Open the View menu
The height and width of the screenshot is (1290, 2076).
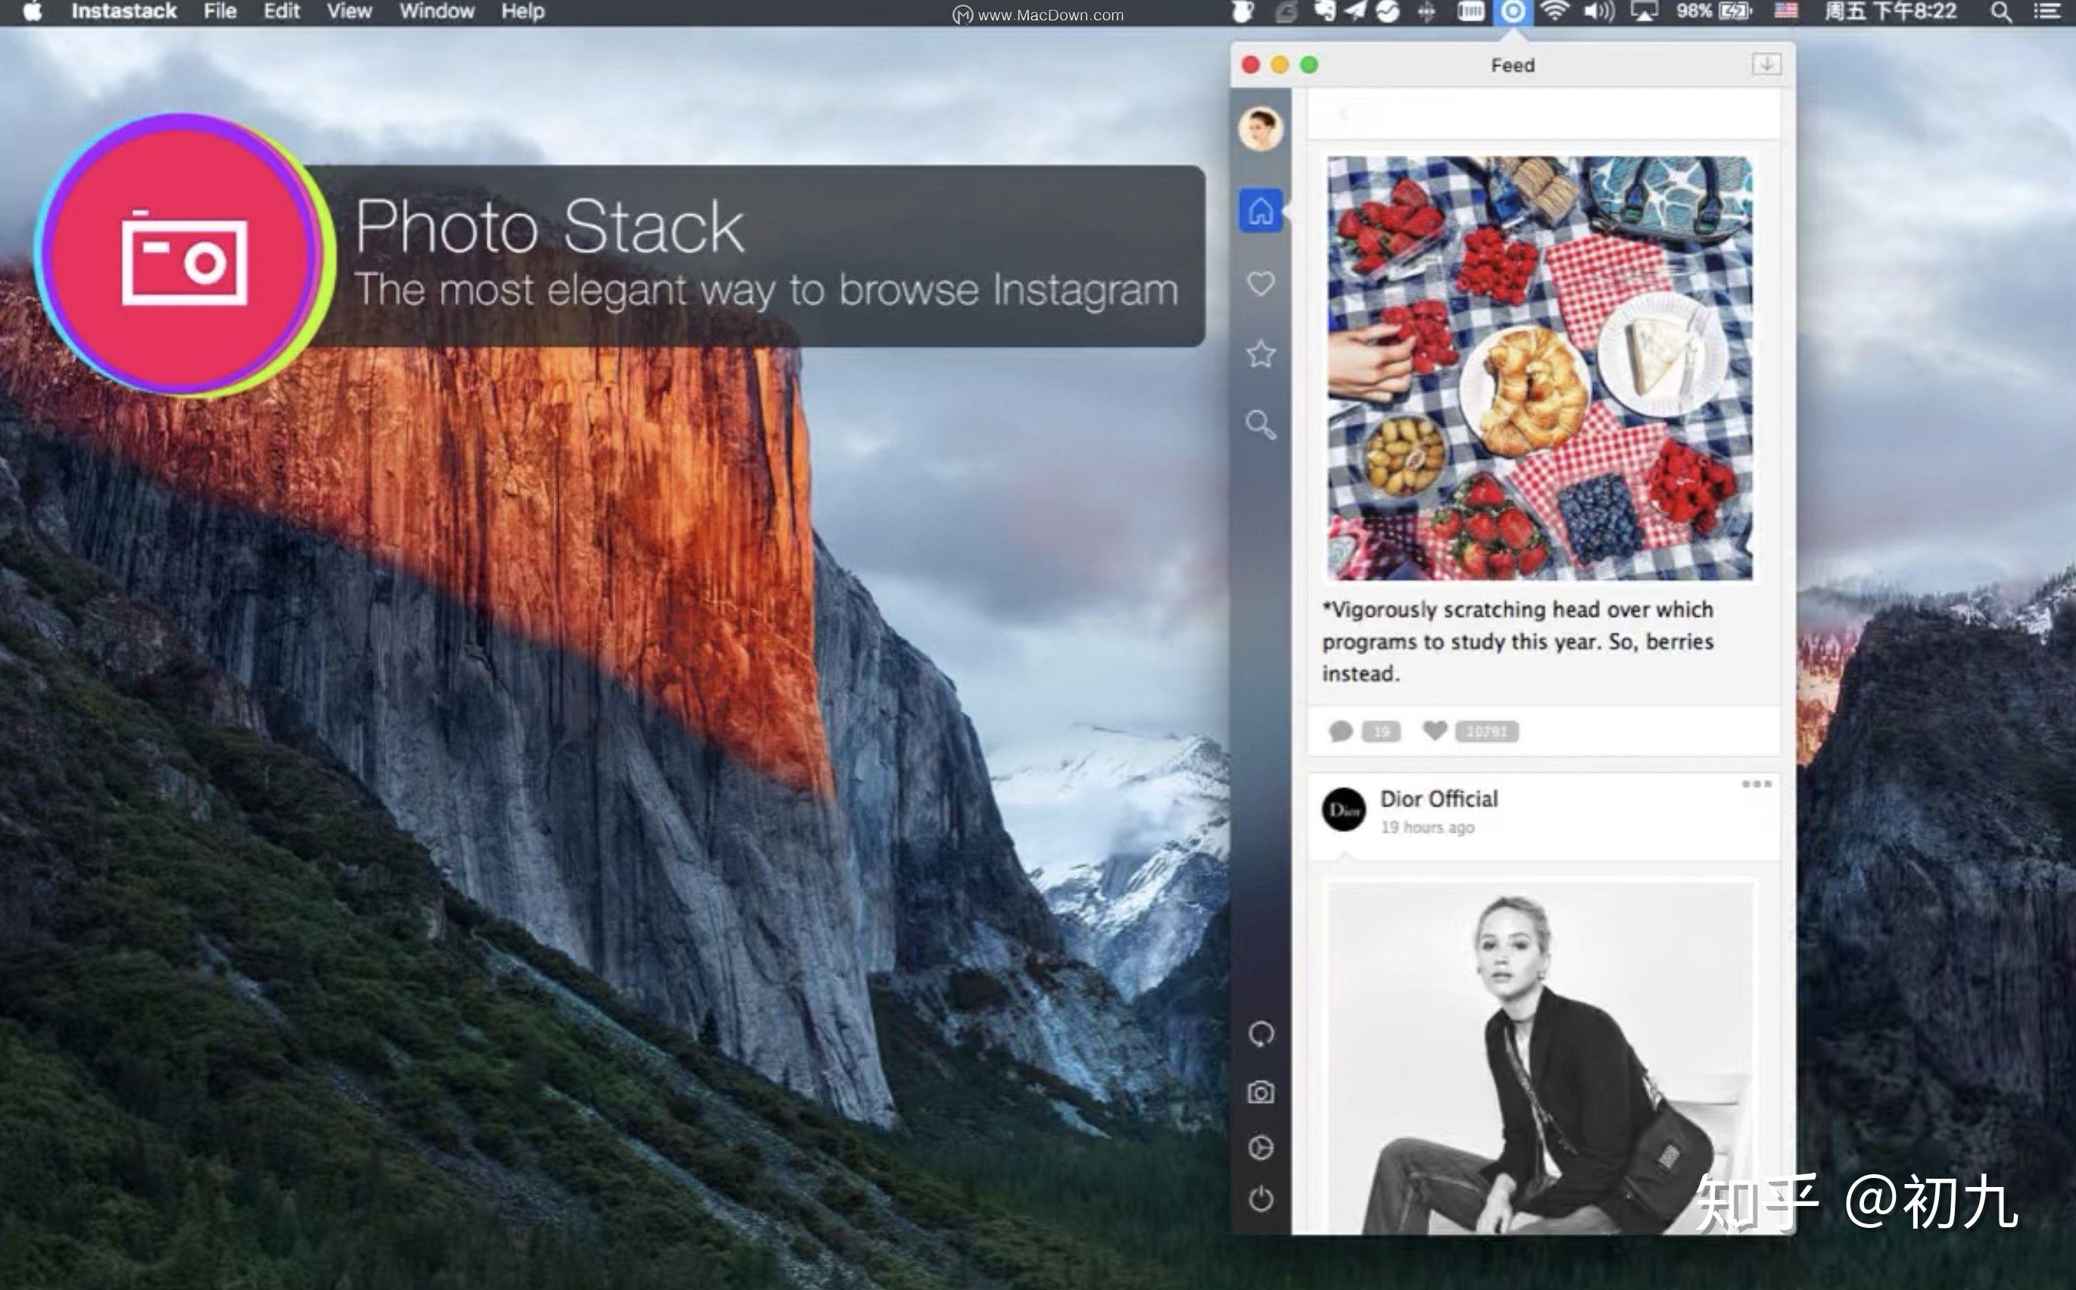[350, 12]
